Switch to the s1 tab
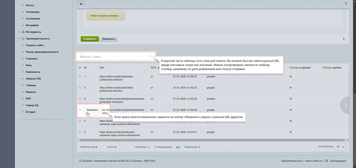The width and height of the screenshot is (356, 168). click(x=81, y=3)
